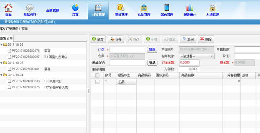Focus the 新品促销 input field
Screen dimensions: 260x133
[x=127, y=63]
